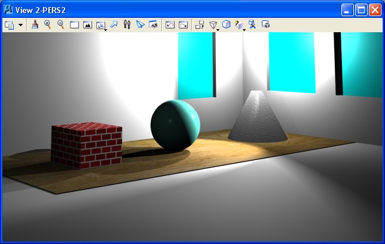Choose the Rotate View tool
Image resolution: width=385 pixels, height=244 pixels.
pos(100,25)
